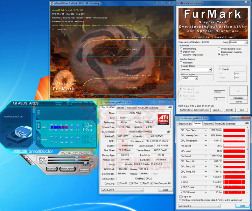Enable the Custom Size checkbox

[x=220, y=69]
